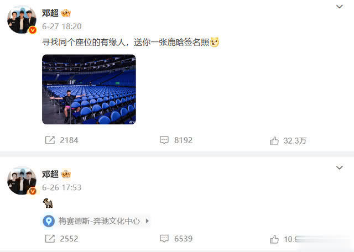Click the blue location pin icon
Screen dimensions: 354x252
point(49,221)
